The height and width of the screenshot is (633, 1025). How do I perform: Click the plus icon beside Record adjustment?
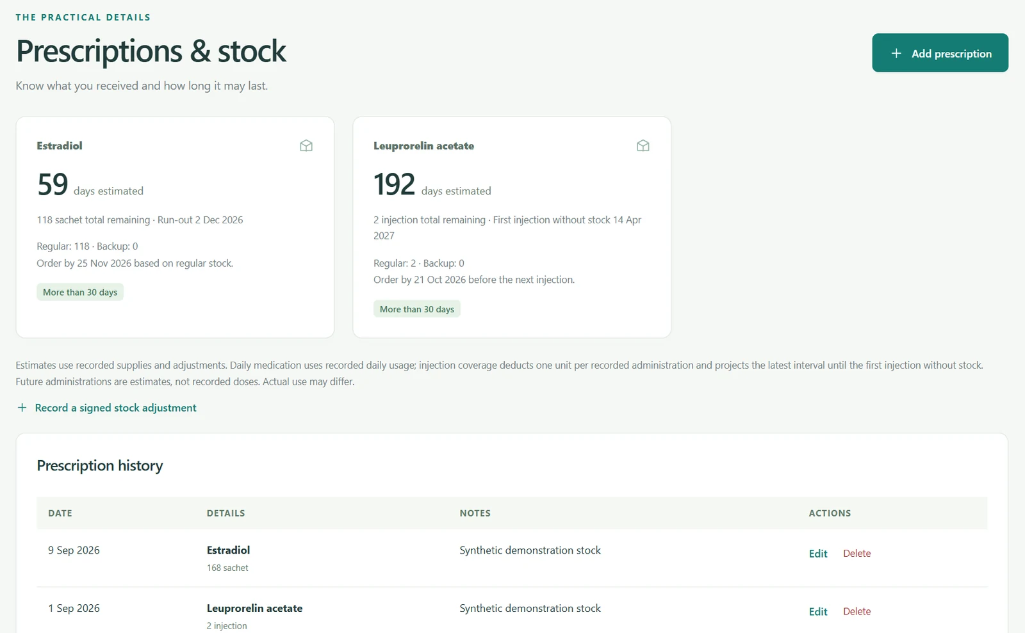point(22,408)
